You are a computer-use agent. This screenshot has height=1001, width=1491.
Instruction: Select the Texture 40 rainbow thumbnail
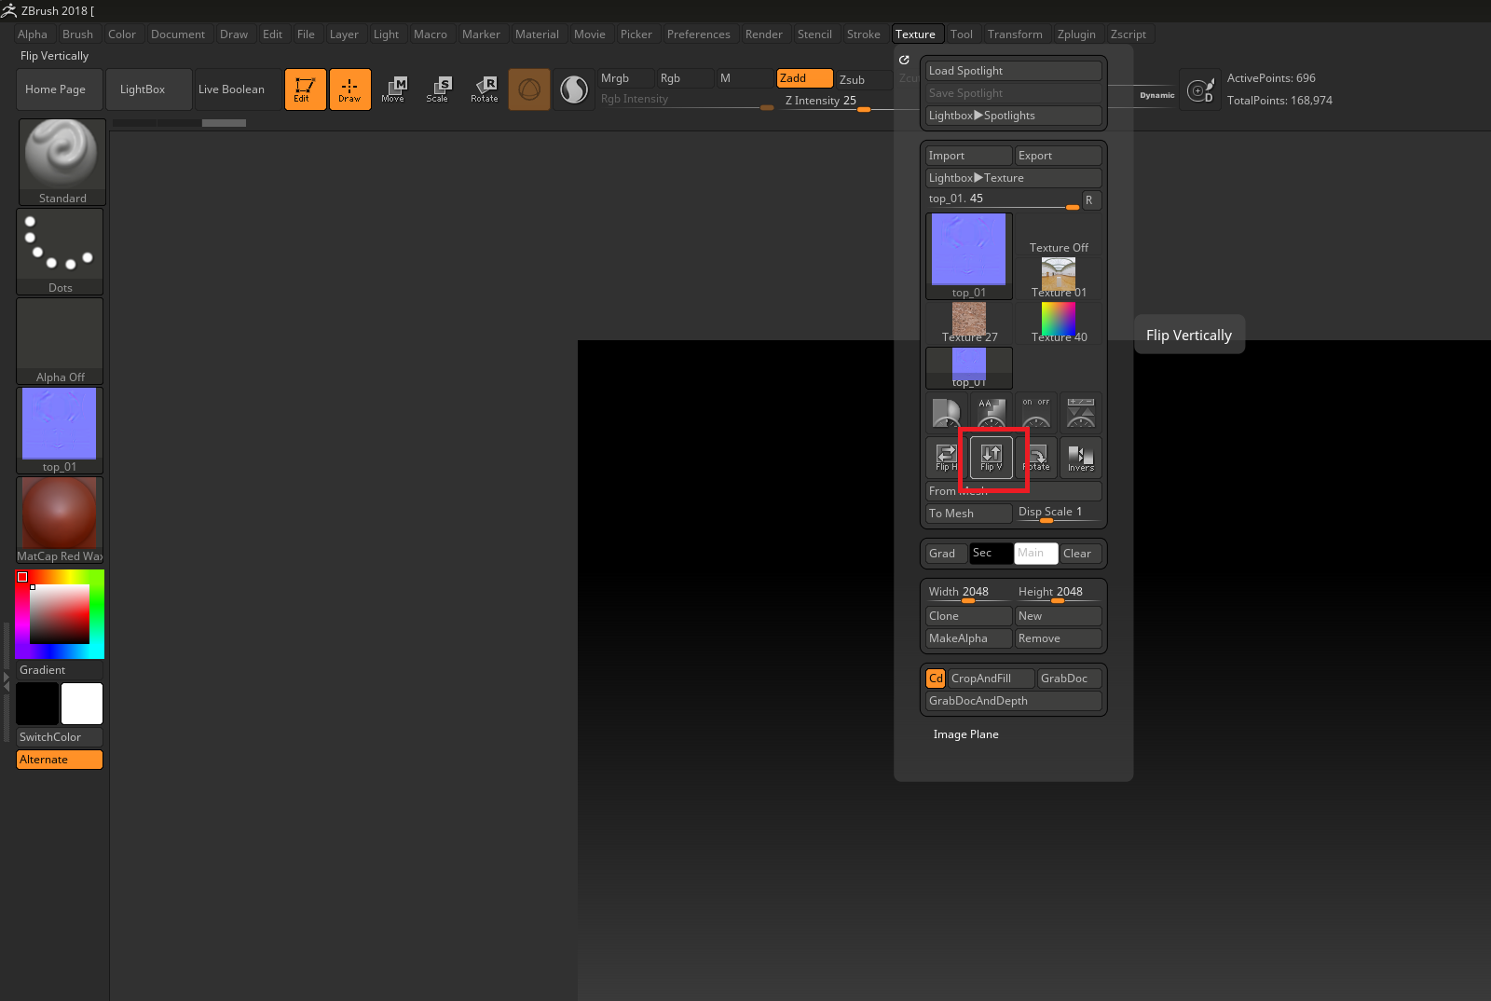click(1059, 322)
